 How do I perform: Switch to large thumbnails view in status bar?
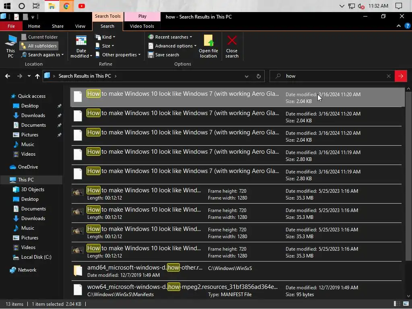tap(406, 304)
